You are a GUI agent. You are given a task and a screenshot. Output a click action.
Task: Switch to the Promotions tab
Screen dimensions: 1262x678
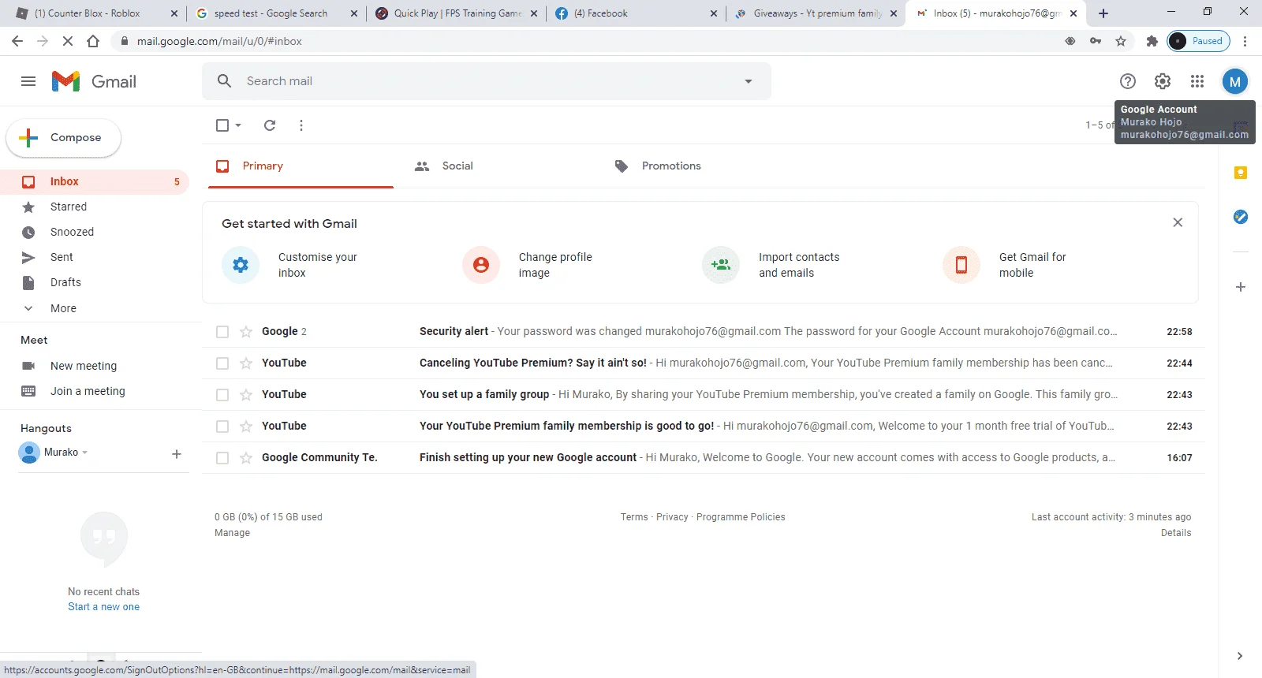(x=700, y=166)
